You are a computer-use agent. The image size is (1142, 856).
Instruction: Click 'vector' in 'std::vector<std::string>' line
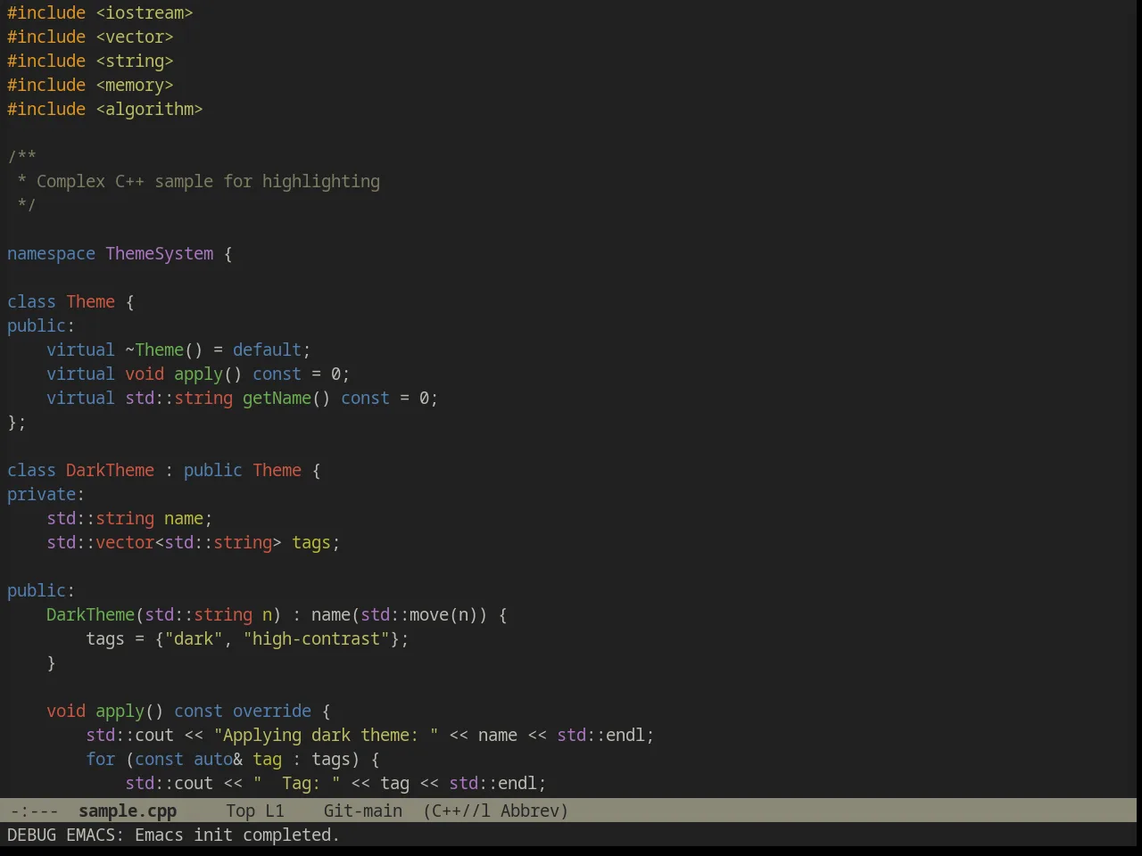click(125, 542)
